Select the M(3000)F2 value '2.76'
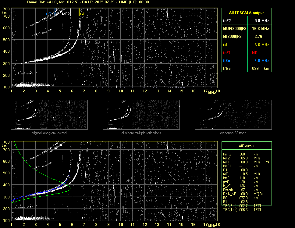 258,37
